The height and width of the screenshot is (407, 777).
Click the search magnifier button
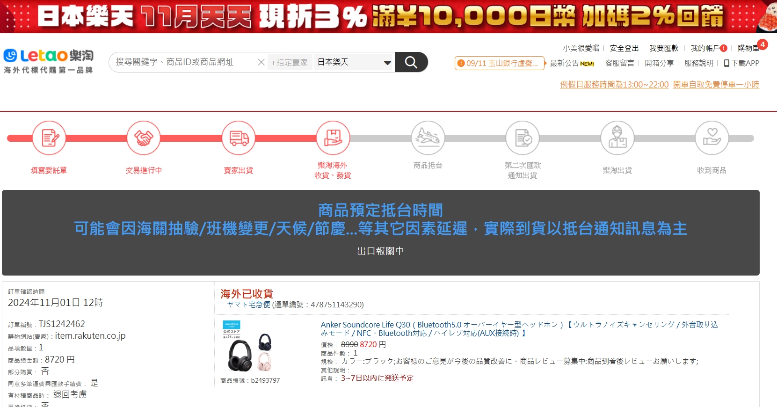(x=411, y=62)
